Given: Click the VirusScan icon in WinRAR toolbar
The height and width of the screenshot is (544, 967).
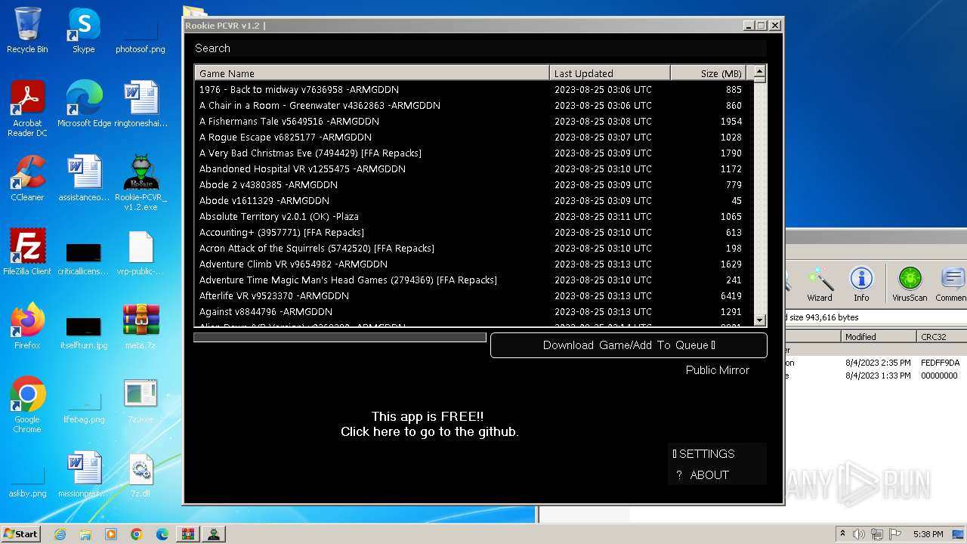Looking at the screenshot, I should click(x=910, y=283).
